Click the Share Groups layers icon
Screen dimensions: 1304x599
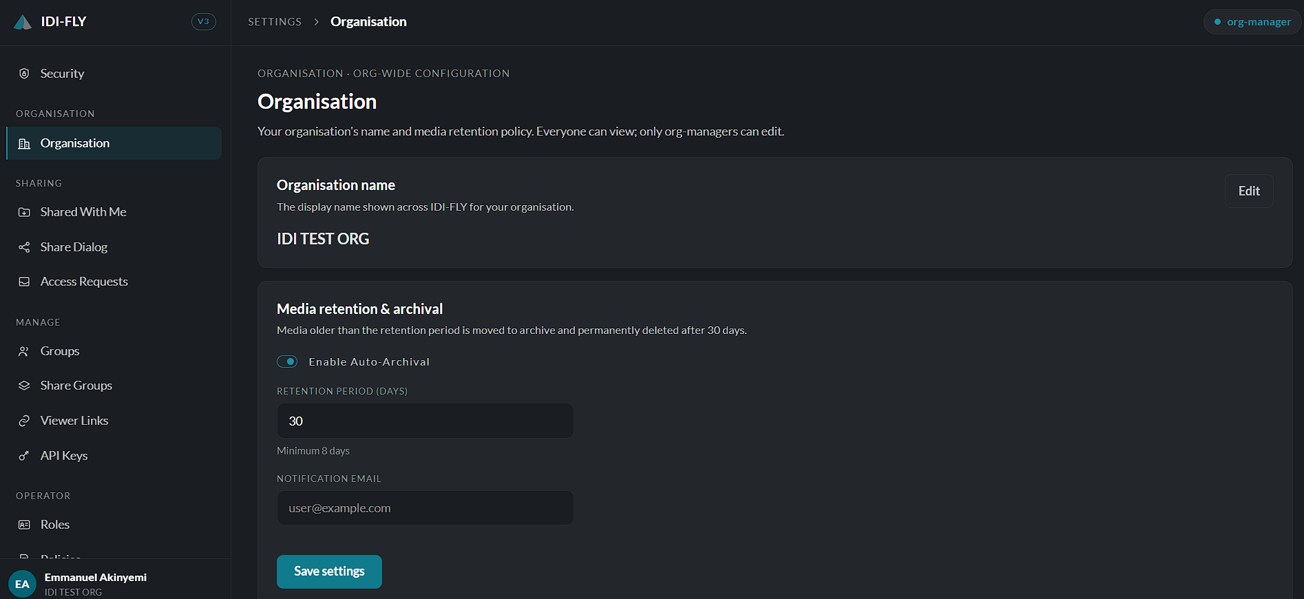pos(24,386)
